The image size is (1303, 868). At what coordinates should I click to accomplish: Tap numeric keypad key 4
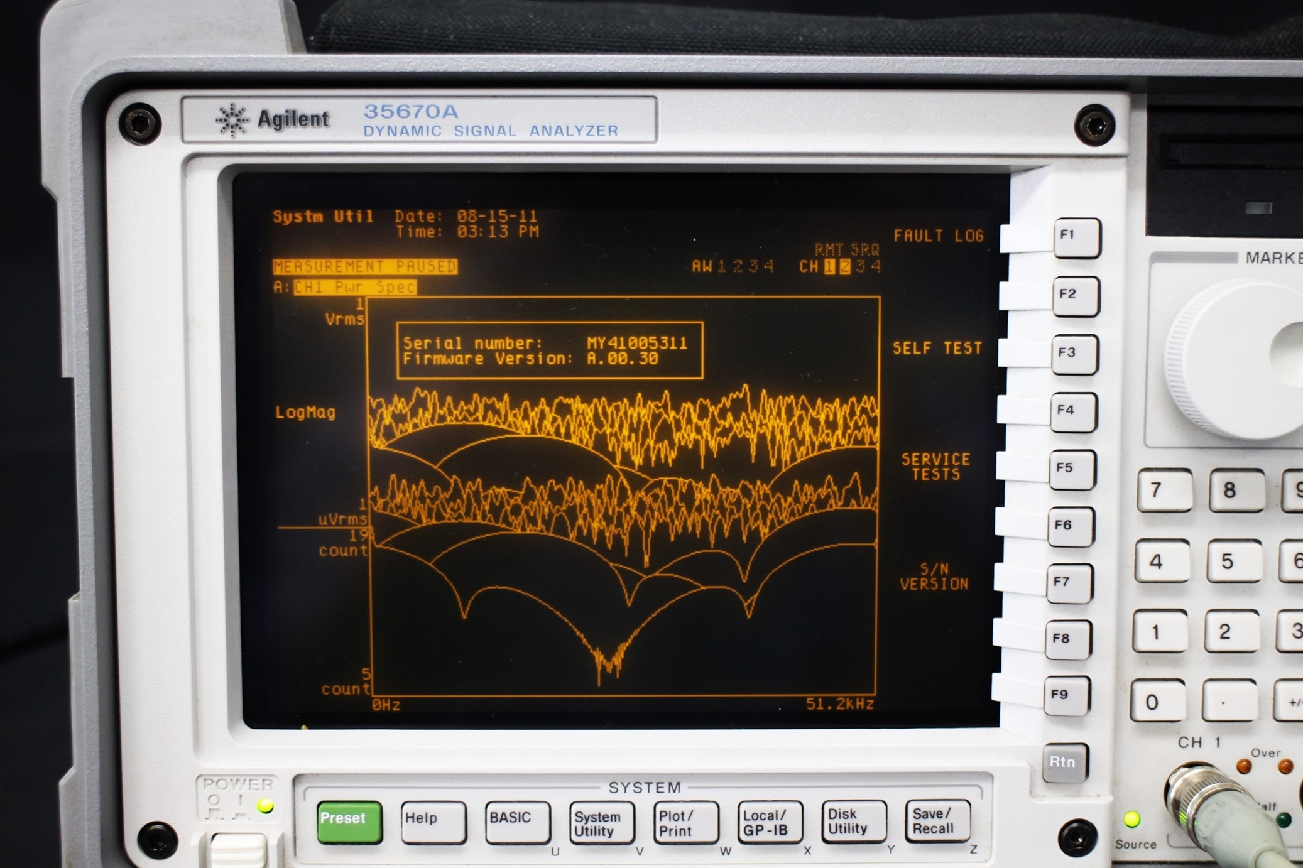click(1162, 561)
